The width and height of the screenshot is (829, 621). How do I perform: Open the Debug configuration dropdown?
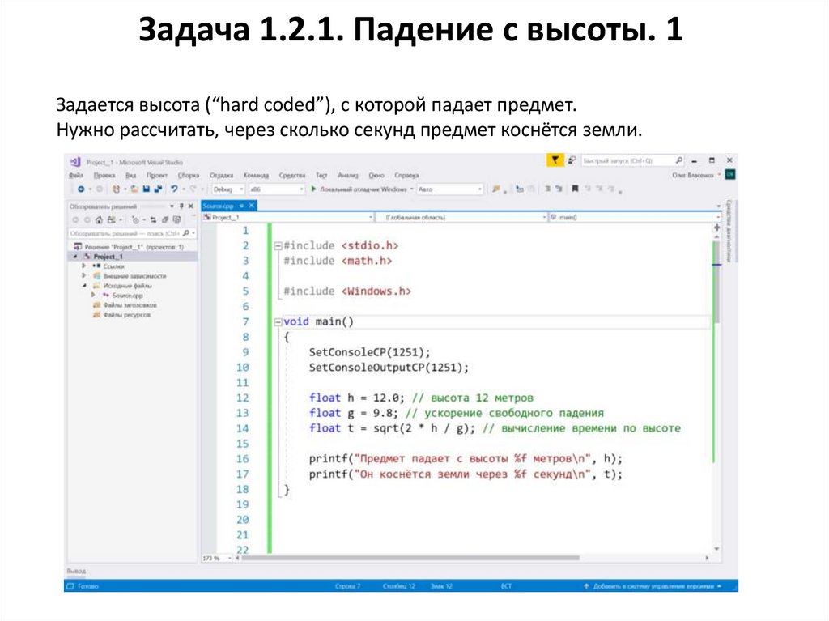click(x=241, y=189)
